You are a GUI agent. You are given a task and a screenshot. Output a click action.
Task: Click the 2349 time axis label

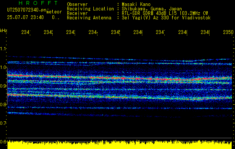[x=205, y=32]
